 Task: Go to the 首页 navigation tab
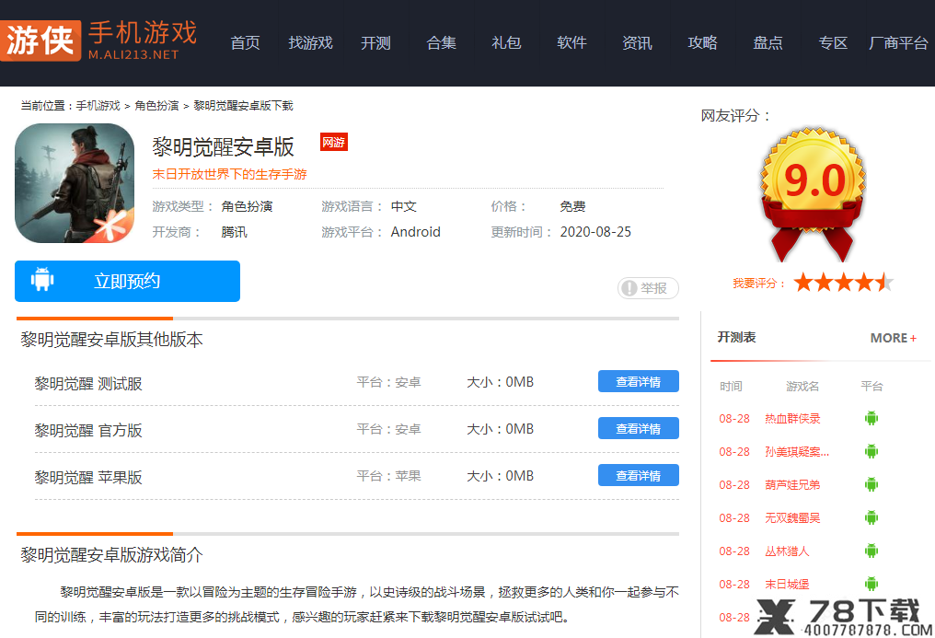tap(245, 43)
